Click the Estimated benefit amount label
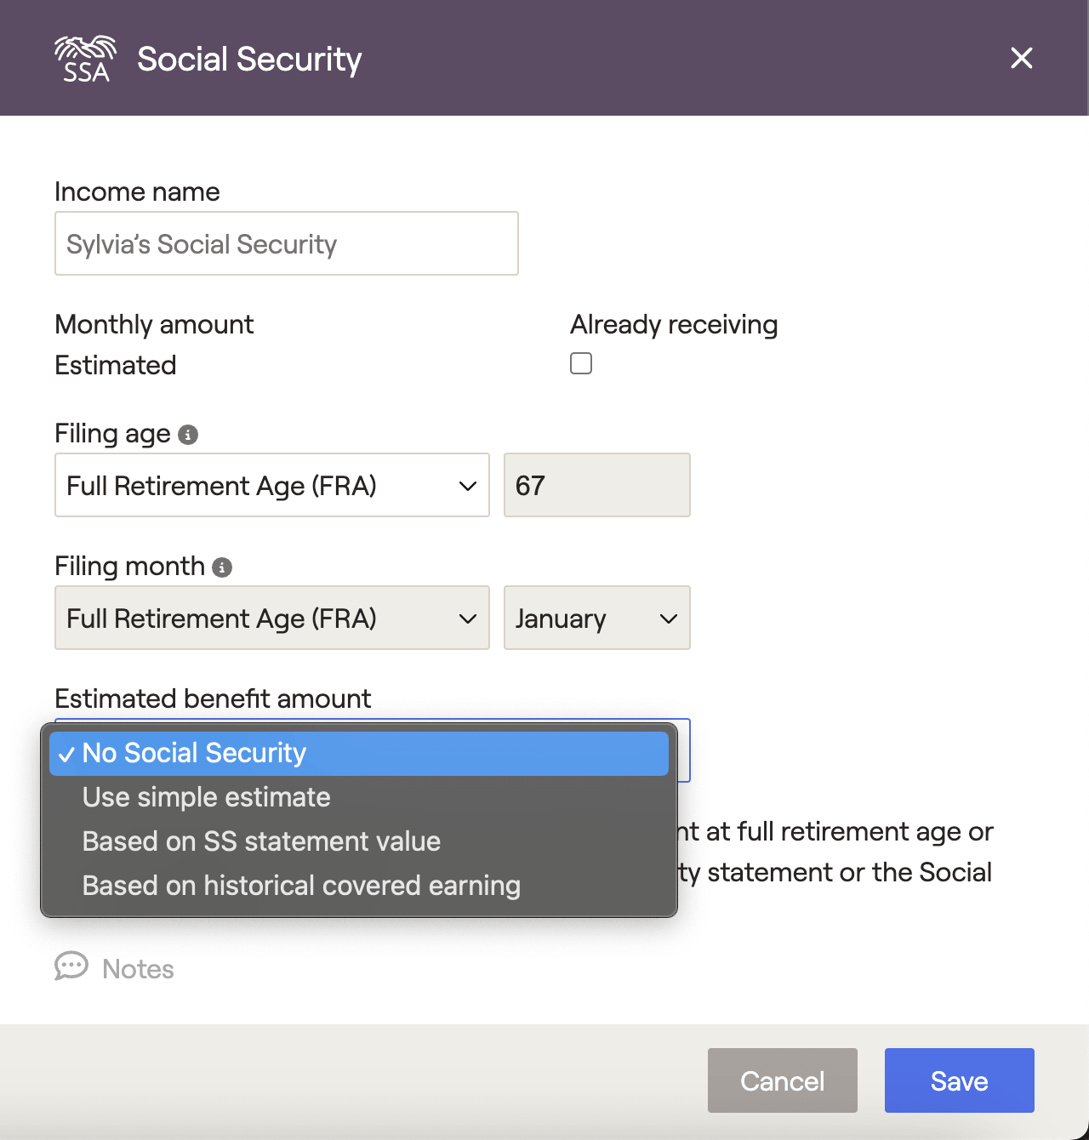1089x1140 pixels. pyautogui.click(x=213, y=698)
